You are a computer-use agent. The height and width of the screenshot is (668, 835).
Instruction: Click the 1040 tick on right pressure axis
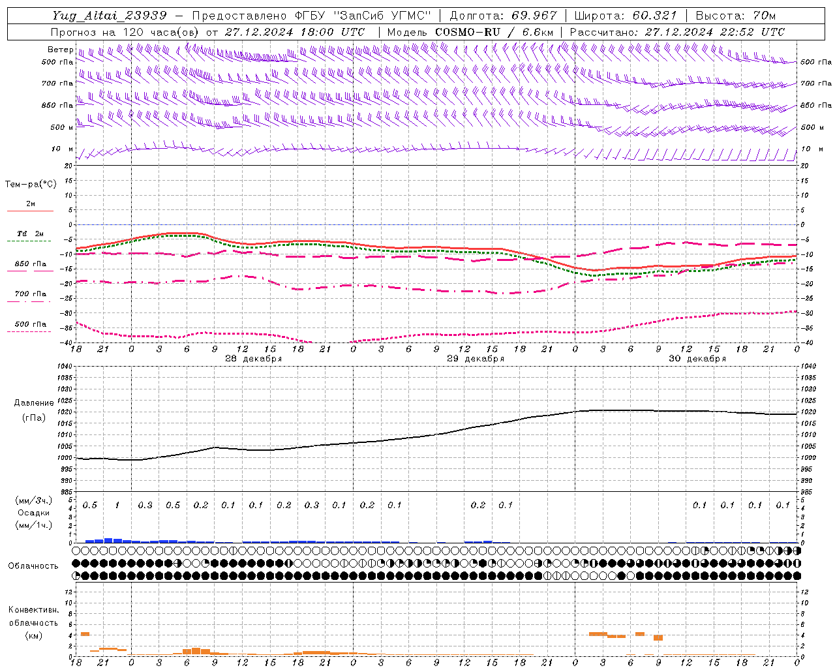(808, 367)
